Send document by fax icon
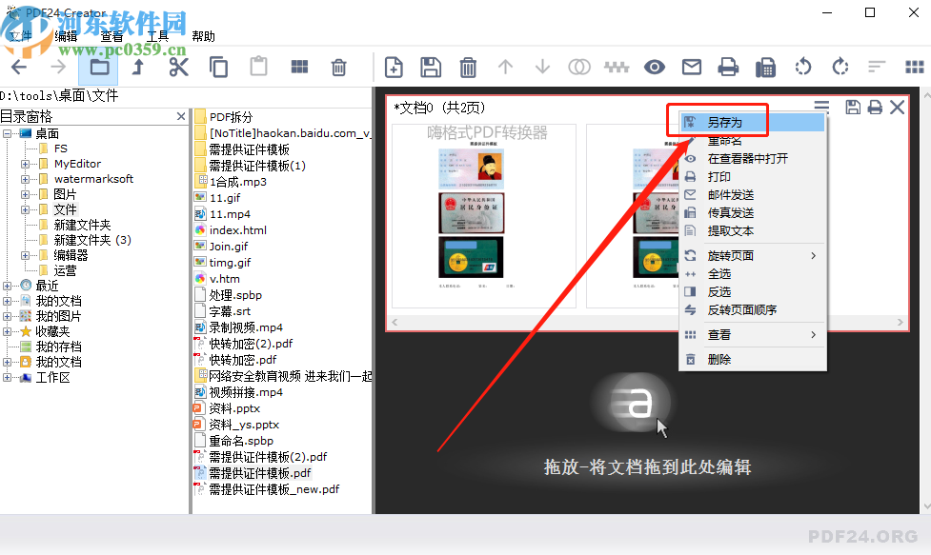 pyautogui.click(x=765, y=67)
